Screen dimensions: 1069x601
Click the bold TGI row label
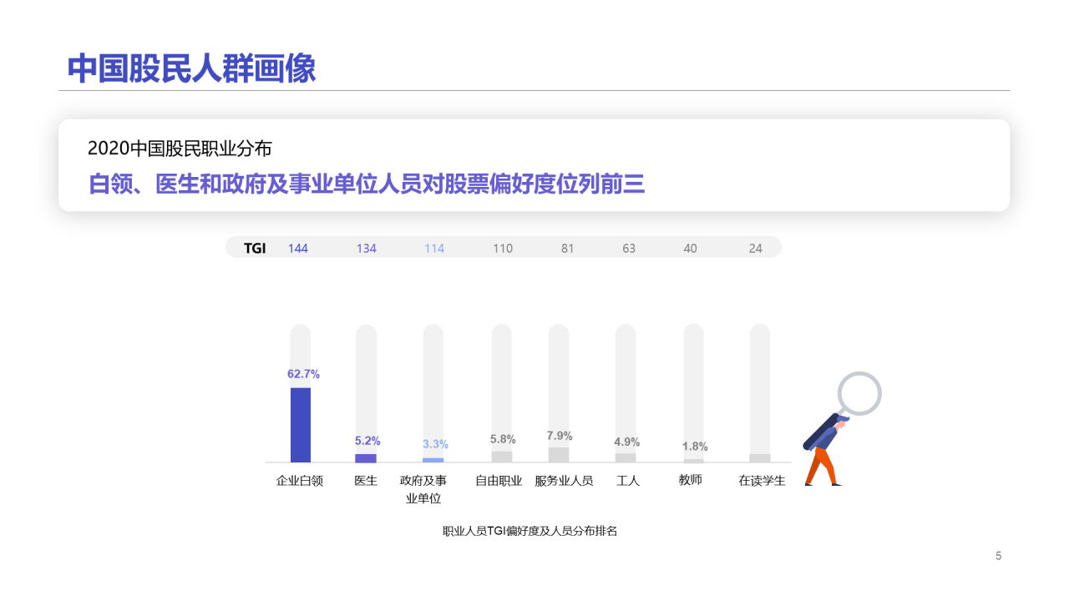click(x=255, y=248)
